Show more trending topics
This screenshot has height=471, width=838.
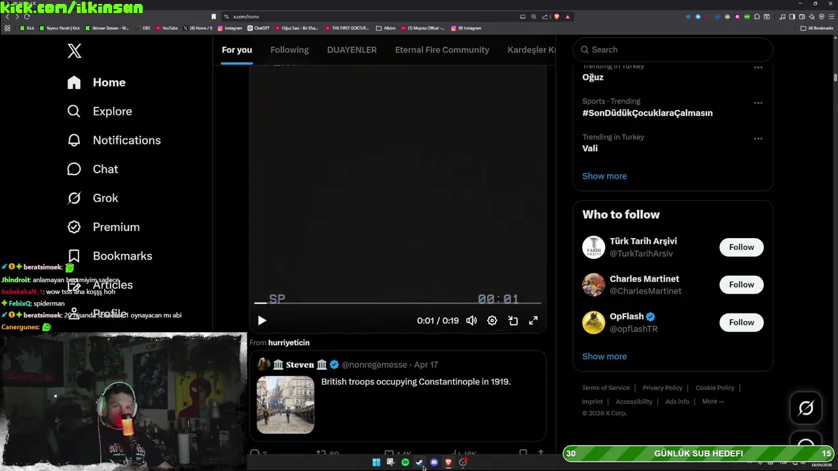604,176
